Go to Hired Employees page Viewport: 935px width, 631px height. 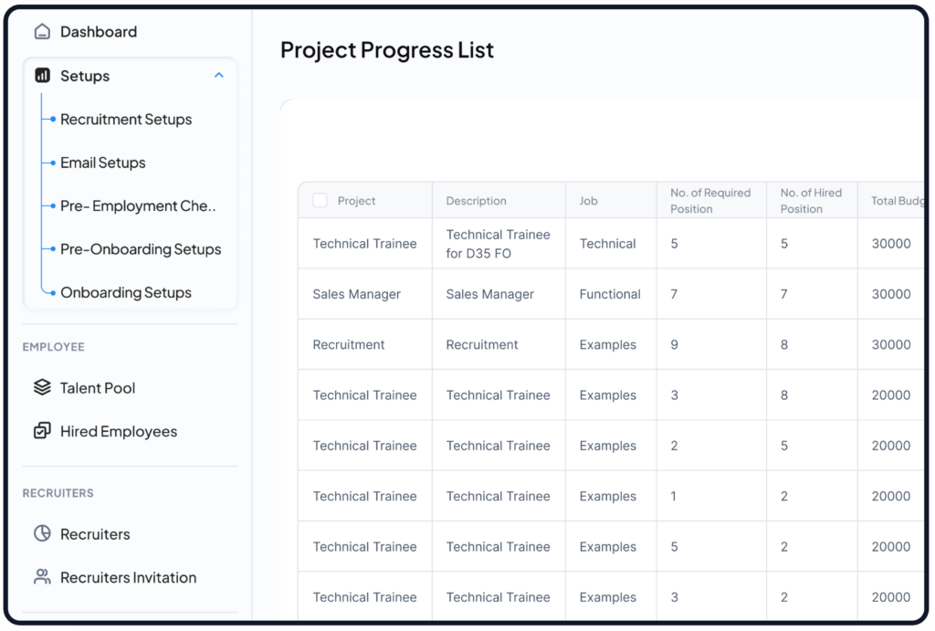119,431
